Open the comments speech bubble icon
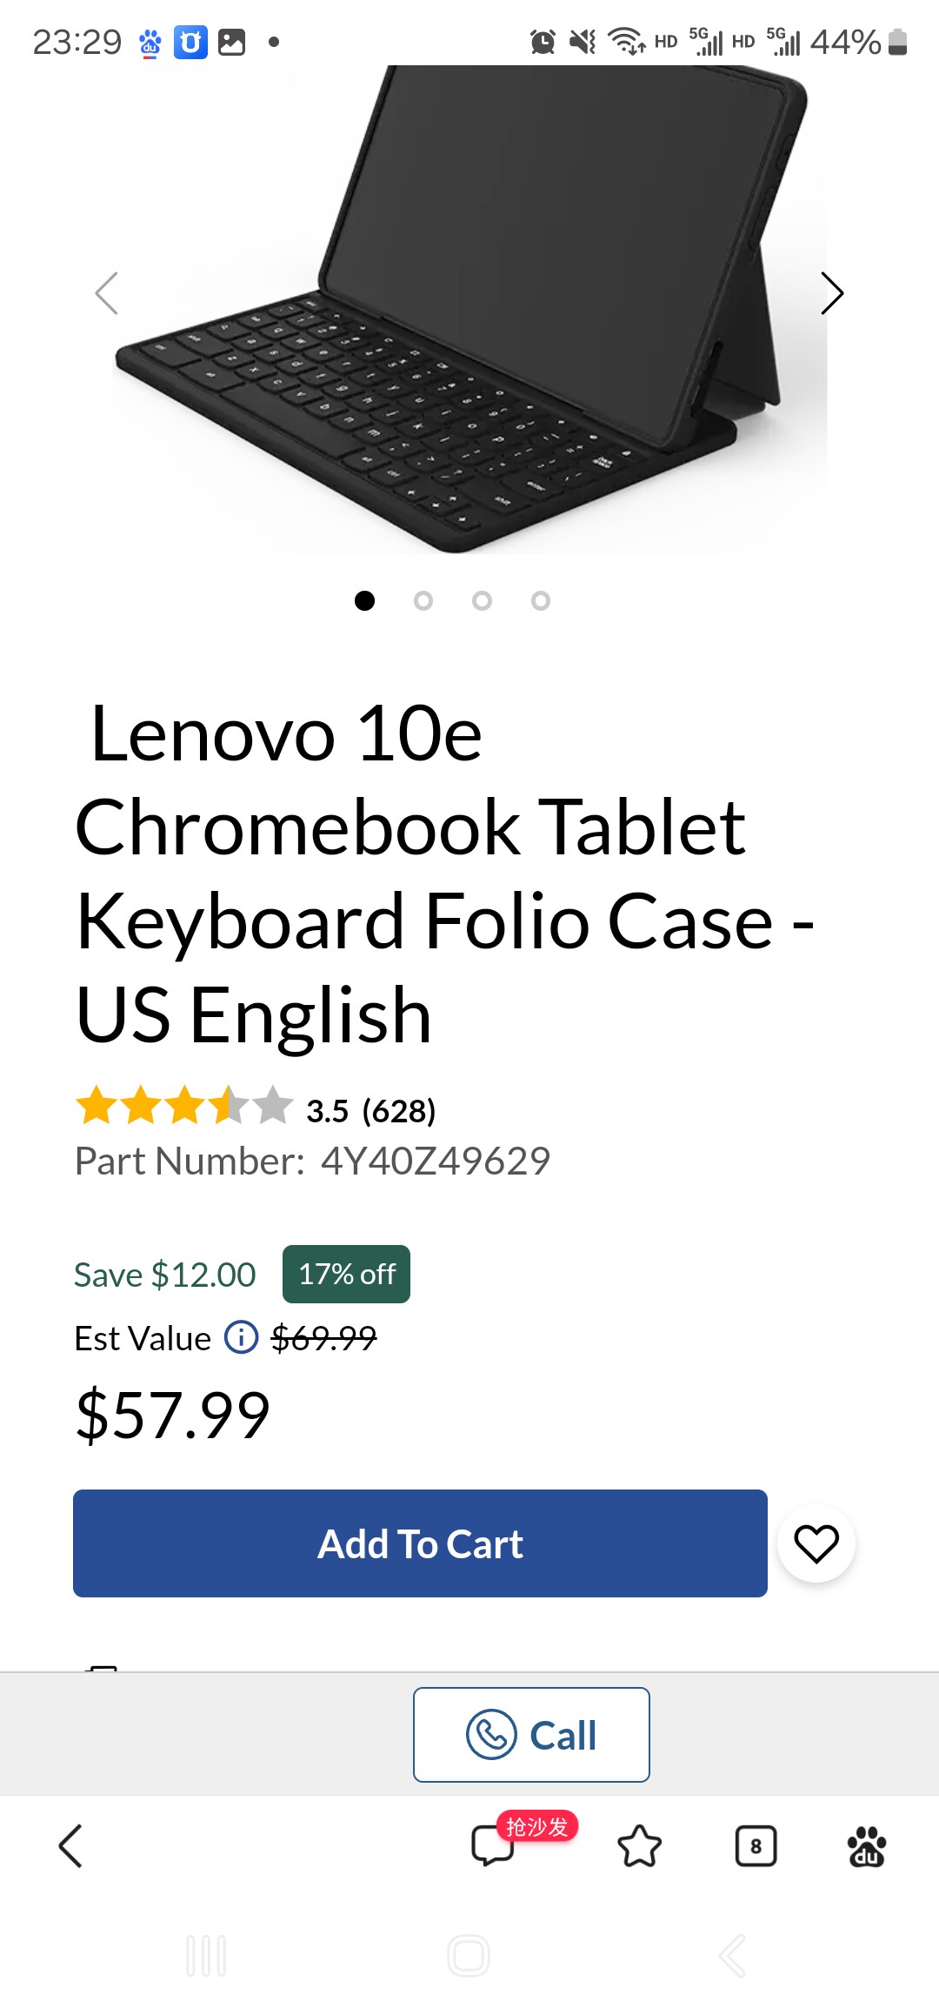Image resolution: width=939 pixels, height=2015 pixels. click(x=492, y=1846)
